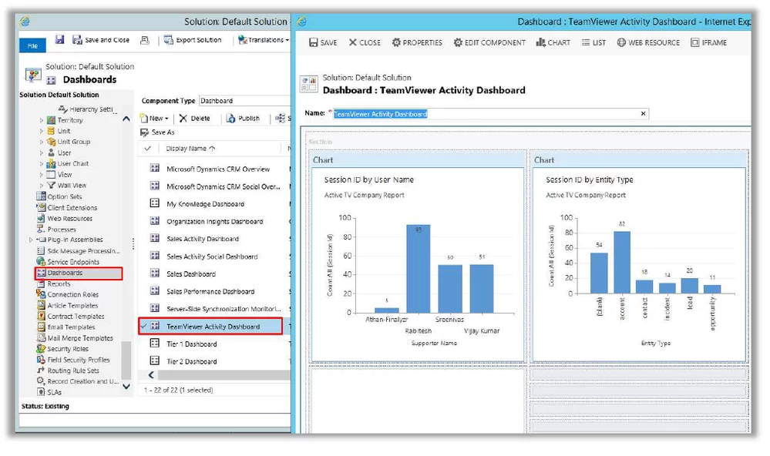Select Dashboards in the solution tree
Viewport: 770px width, 456px height.
click(x=65, y=273)
